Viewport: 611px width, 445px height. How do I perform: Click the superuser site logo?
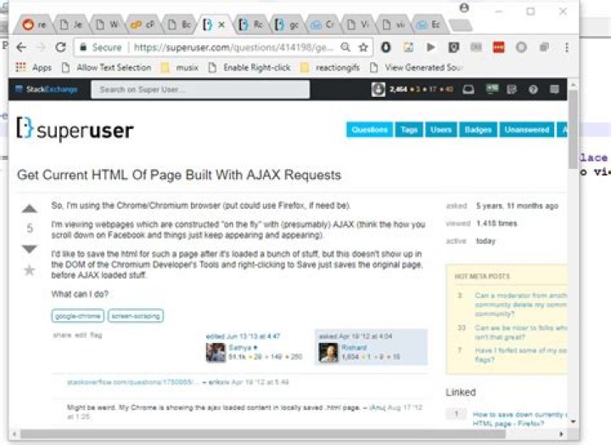tap(75, 129)
